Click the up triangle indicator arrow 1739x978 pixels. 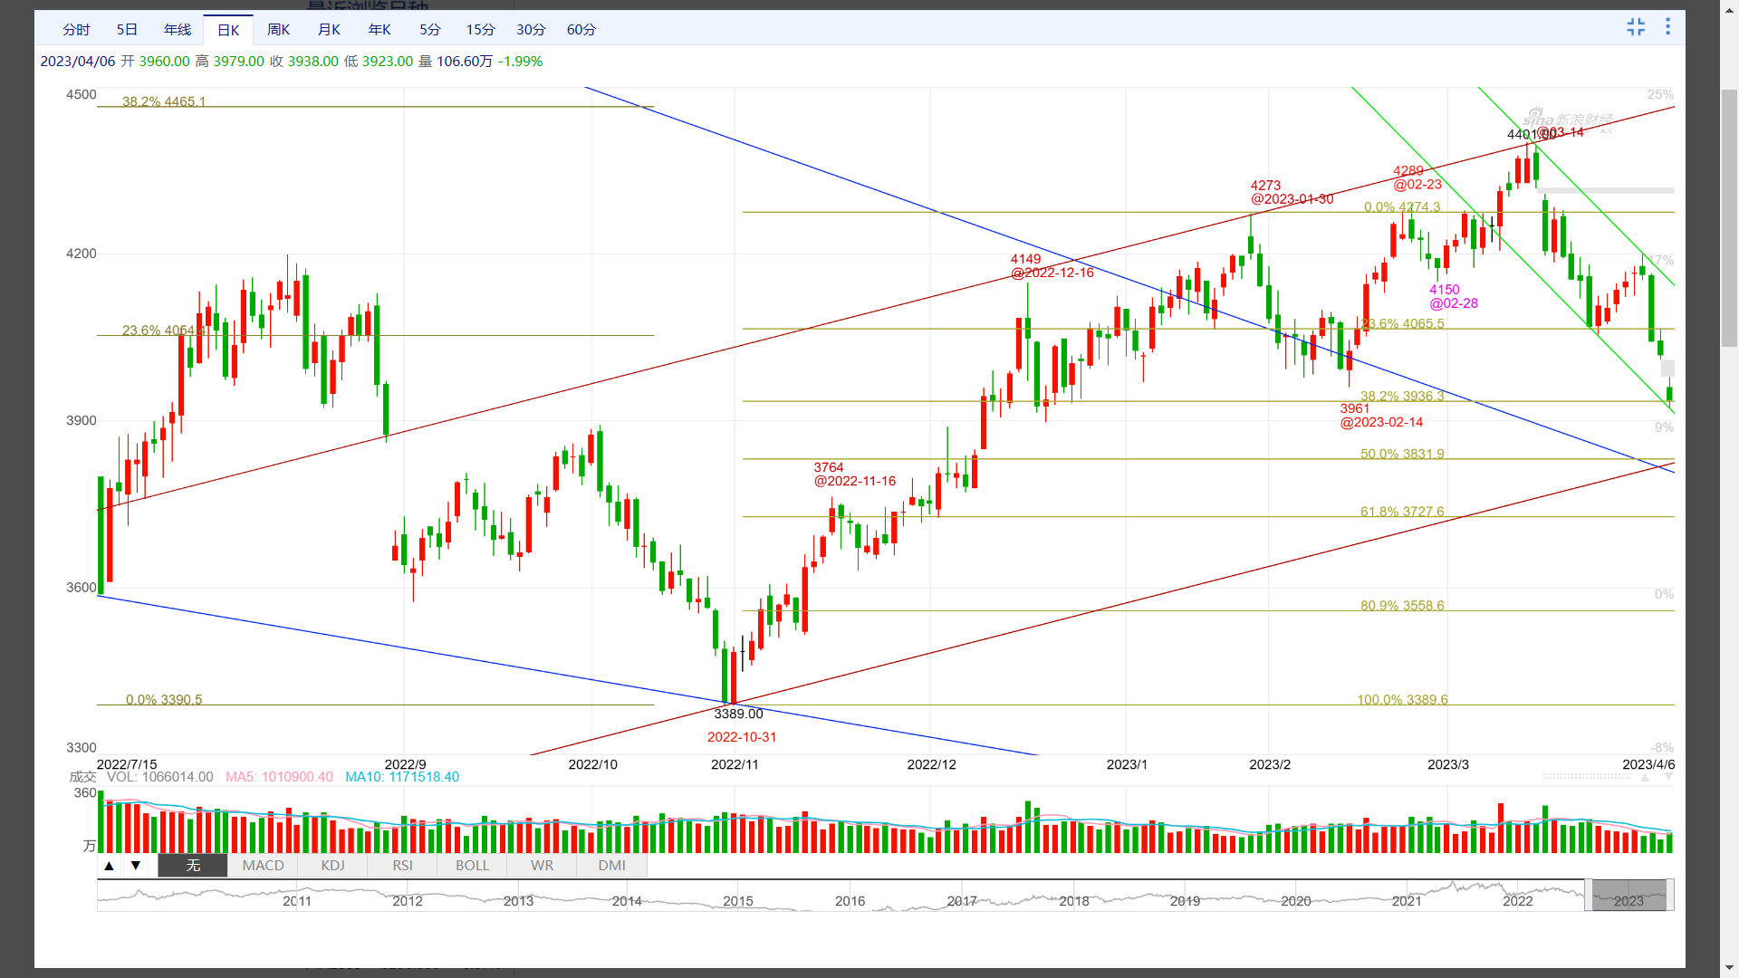point(109,866)
